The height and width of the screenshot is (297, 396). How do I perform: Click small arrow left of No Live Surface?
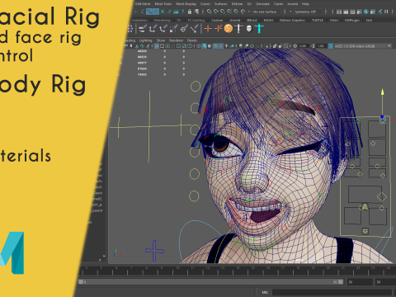pyautogui.click(x=249, y=12)
